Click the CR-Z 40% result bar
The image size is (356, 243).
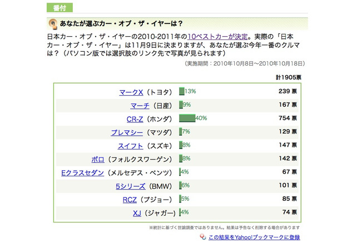point(187,118)
